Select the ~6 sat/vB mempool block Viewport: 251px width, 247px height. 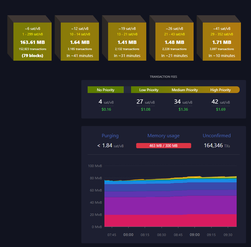[x=32, y=42]
